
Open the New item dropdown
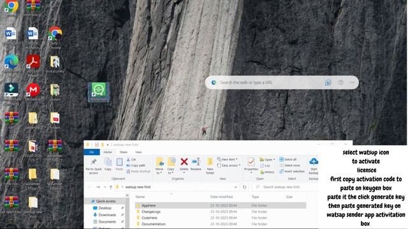(227, 160)
